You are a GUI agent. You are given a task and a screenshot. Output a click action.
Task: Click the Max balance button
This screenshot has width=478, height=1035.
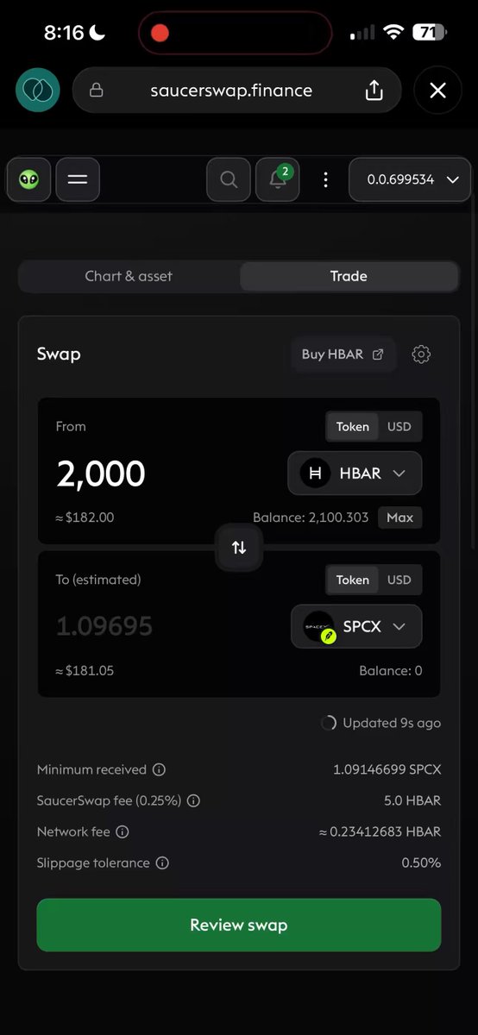[x=399, y=517]
